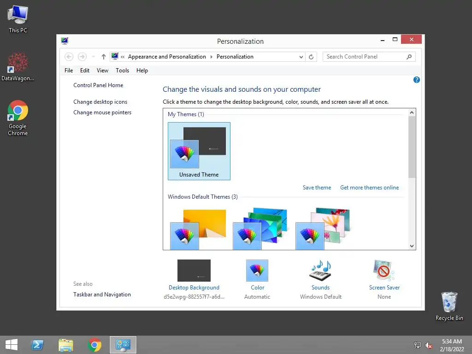
Task: Click the Control Panel taskbar button
Action: [x=123, y=345]
